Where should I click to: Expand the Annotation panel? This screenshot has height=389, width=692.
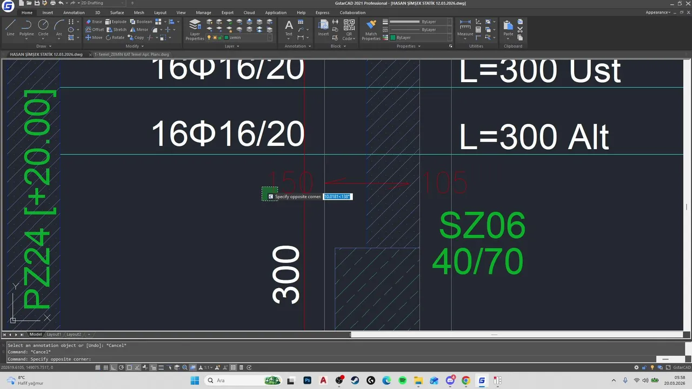(298, 46)
